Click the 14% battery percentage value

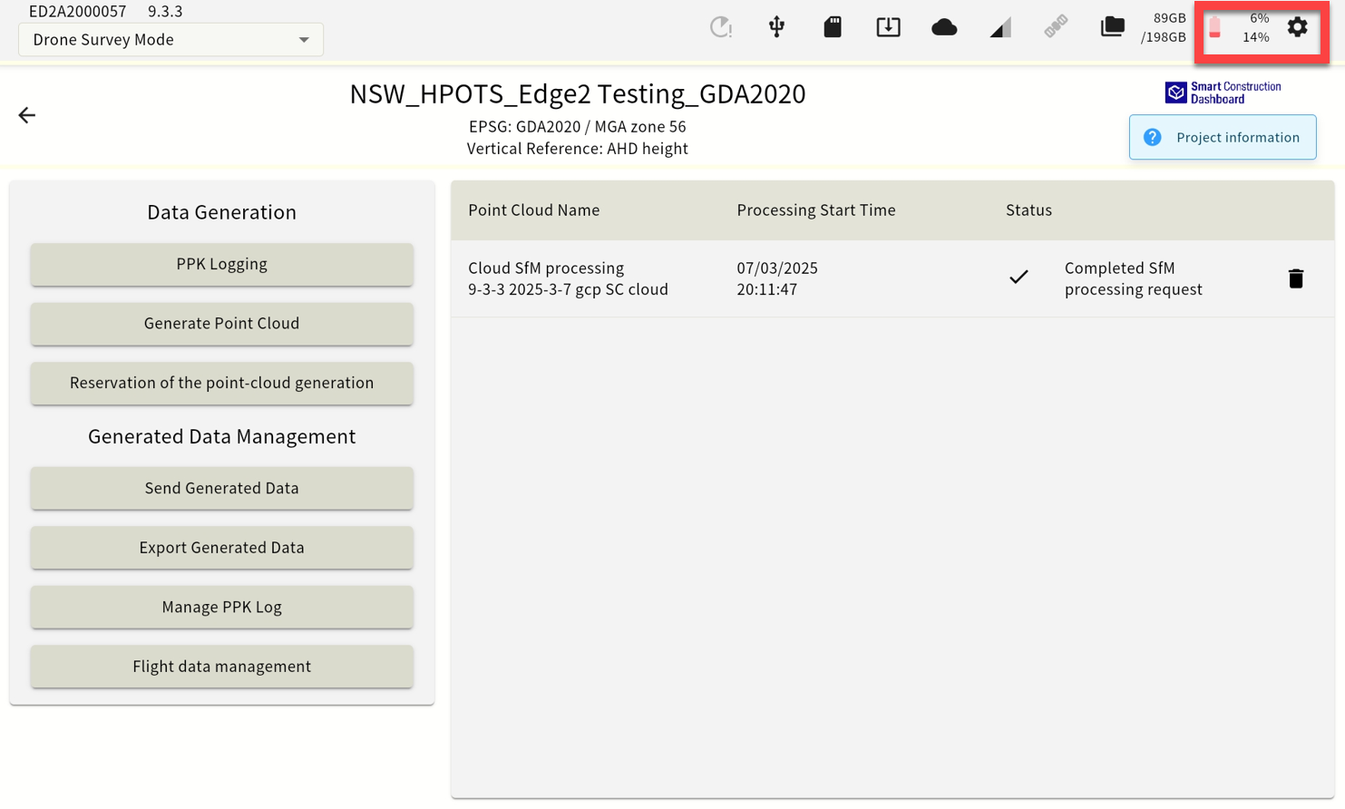click(x=1255, y=37)
